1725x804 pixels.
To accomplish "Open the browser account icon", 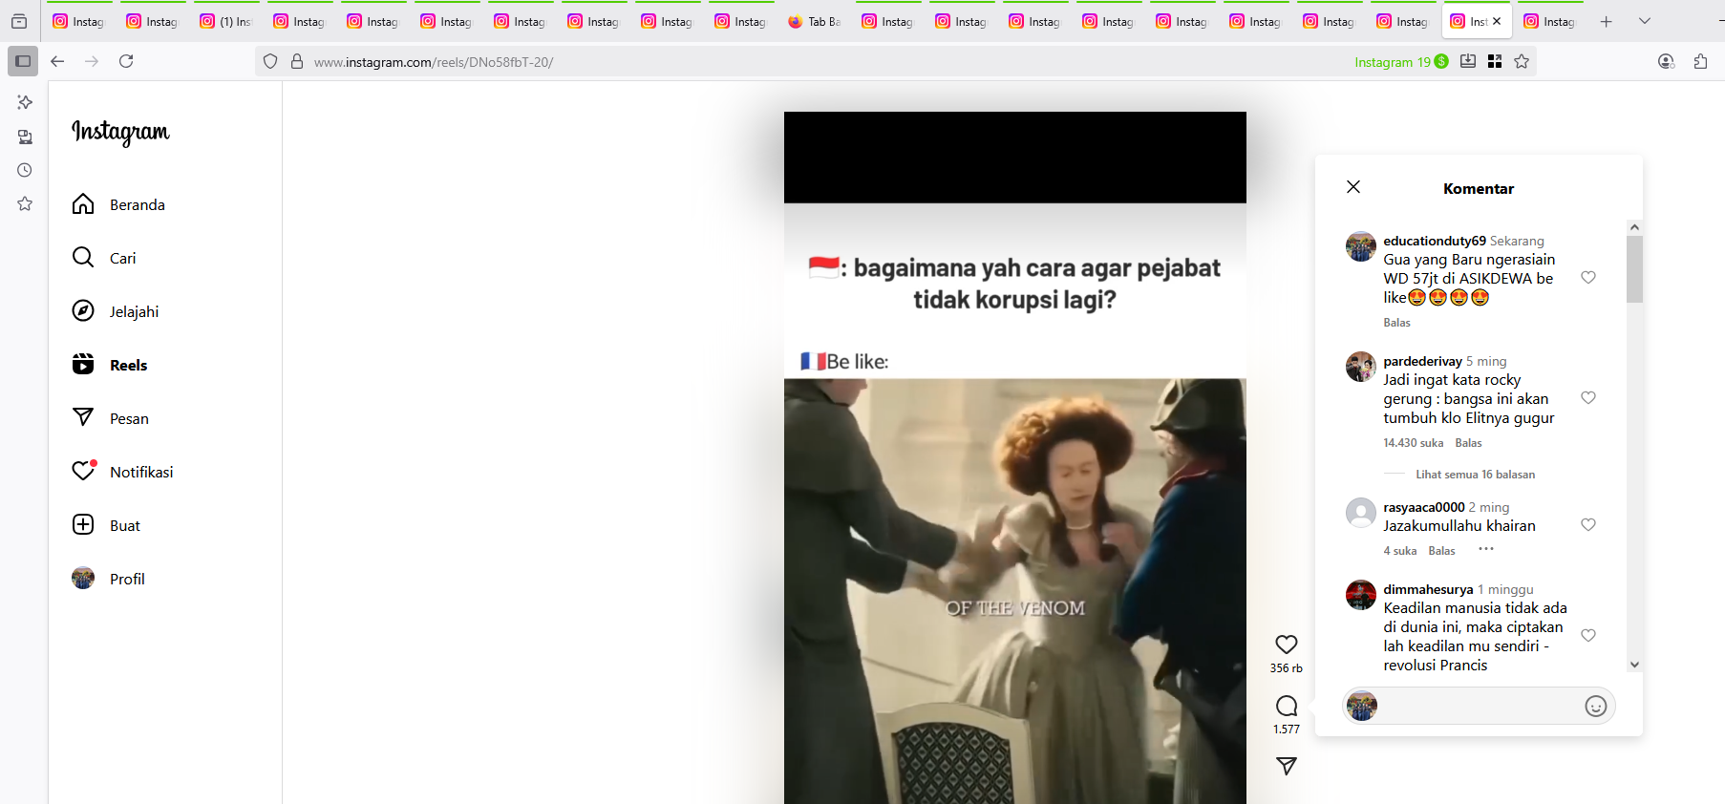I will 1666,61.
